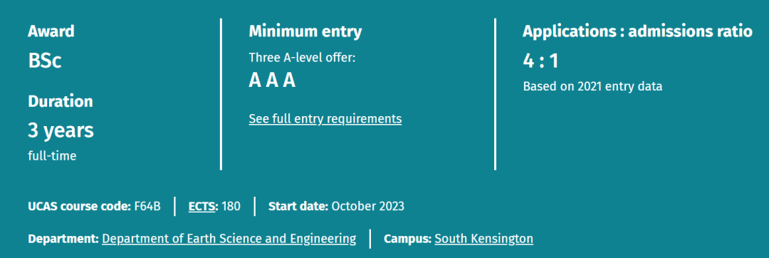Click the 180 ECTS credits value
This screenshot has width=769, height=258.
click(231, 206)
